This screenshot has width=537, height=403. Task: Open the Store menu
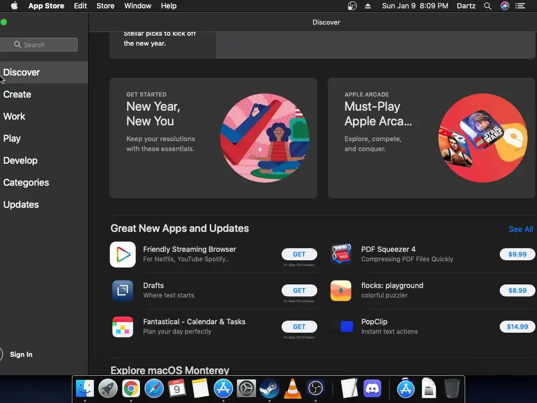click(x=105, y=6)
